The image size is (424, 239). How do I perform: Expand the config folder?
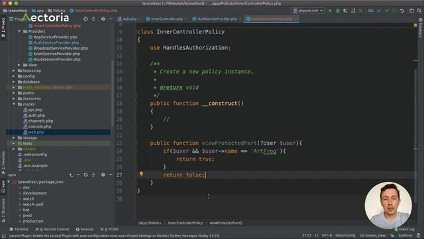(x=13, y=76)
